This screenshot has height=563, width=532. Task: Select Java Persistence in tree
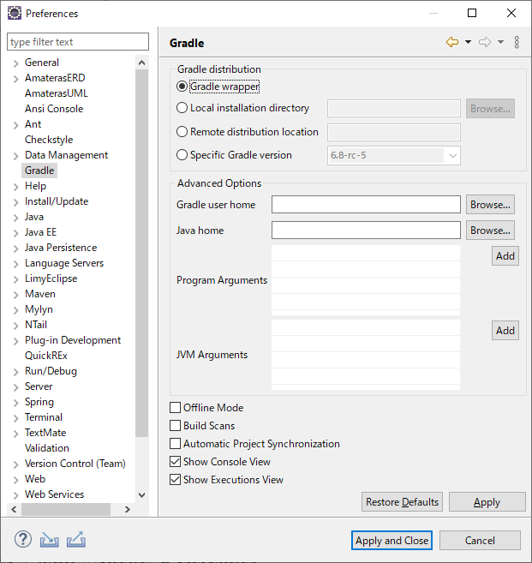coord(61,248)
